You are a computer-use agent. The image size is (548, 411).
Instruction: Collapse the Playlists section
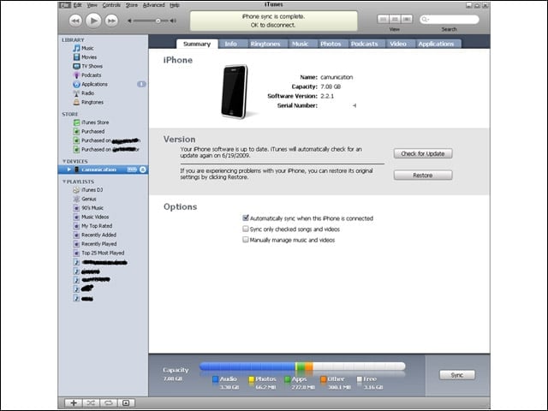(64, 182)
